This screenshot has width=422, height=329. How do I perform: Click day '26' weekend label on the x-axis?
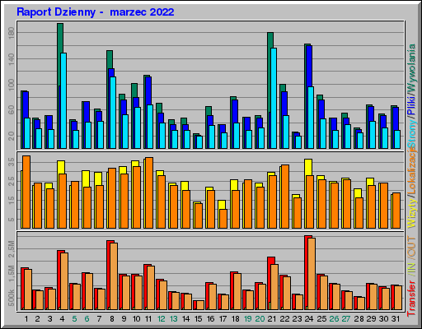[x=334, y=319]
